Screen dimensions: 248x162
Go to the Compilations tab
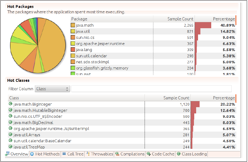tap(130, 154)
